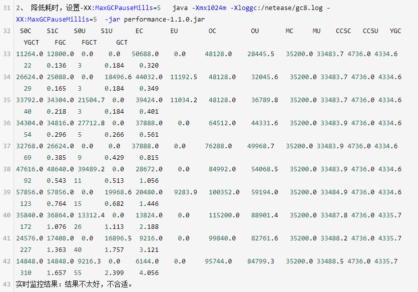Click the final GCT value '4.056'
418x292 pixels.
(x=149, y=273)
